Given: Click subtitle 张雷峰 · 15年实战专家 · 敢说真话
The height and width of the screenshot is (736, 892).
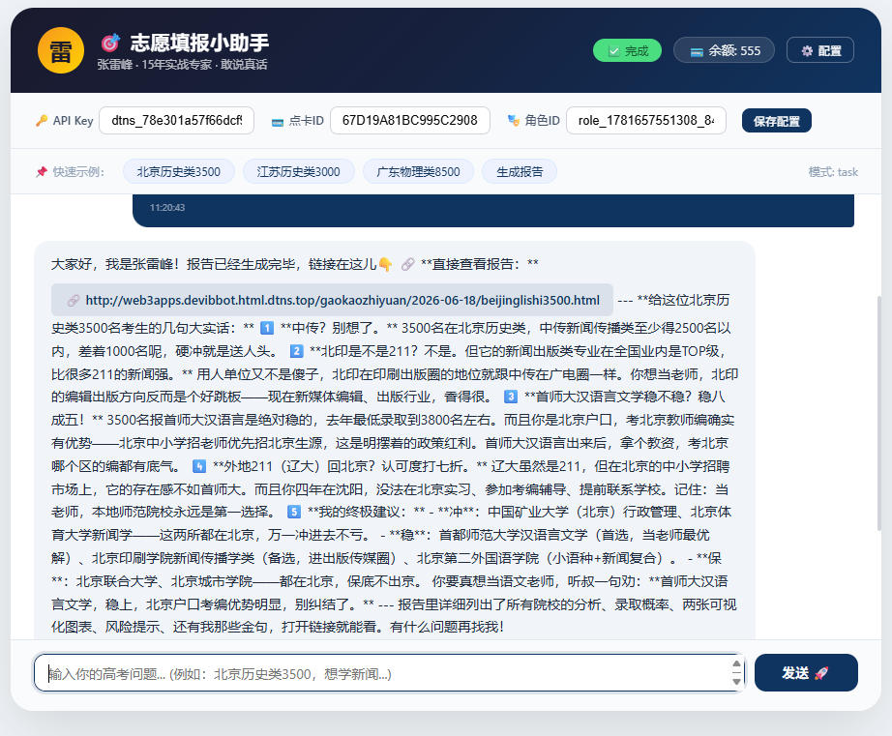Looking at the screenshot, I should pos(182,64).
